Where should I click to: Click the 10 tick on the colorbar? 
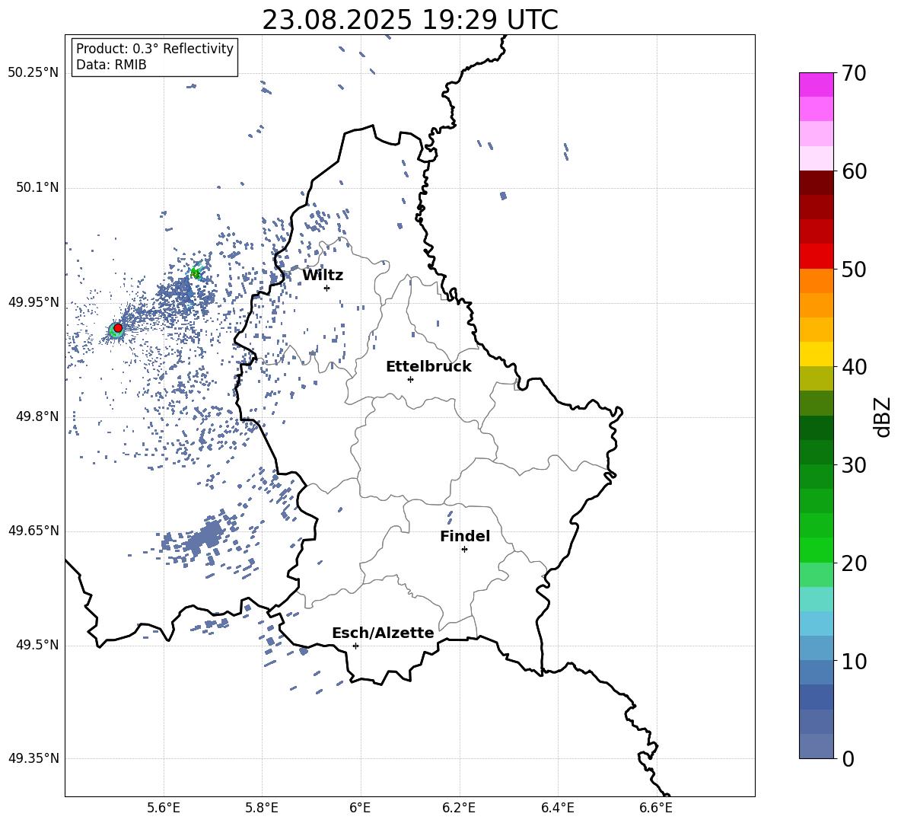[854, 661]
